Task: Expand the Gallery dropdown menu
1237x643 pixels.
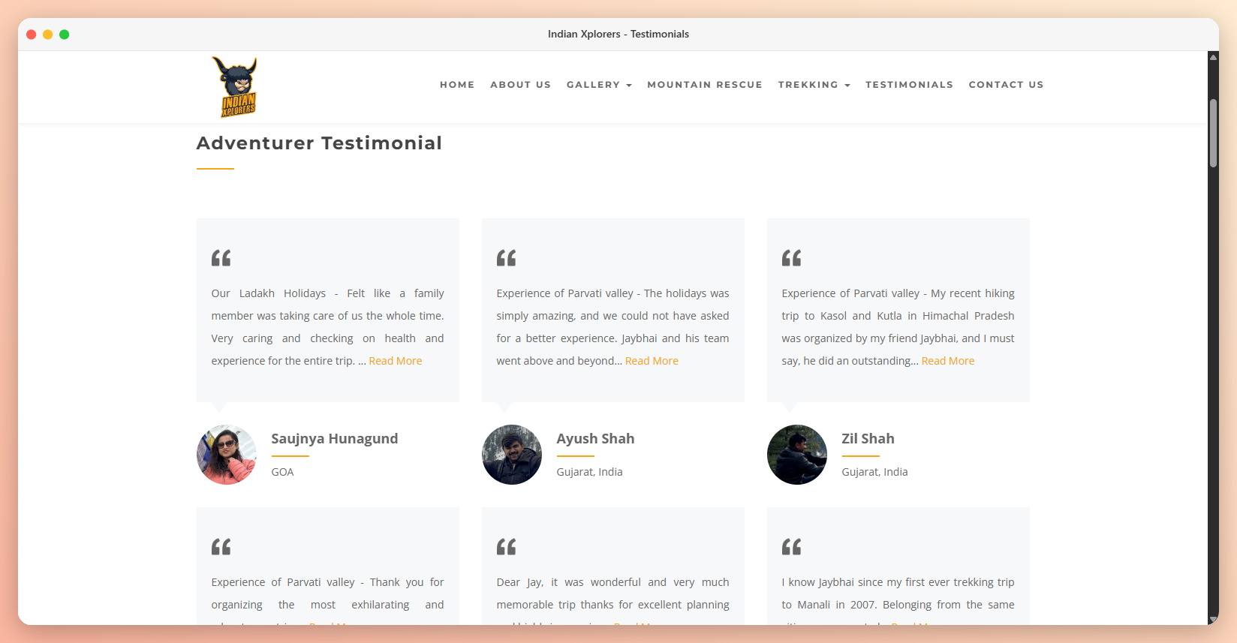Action: point(599,85)
